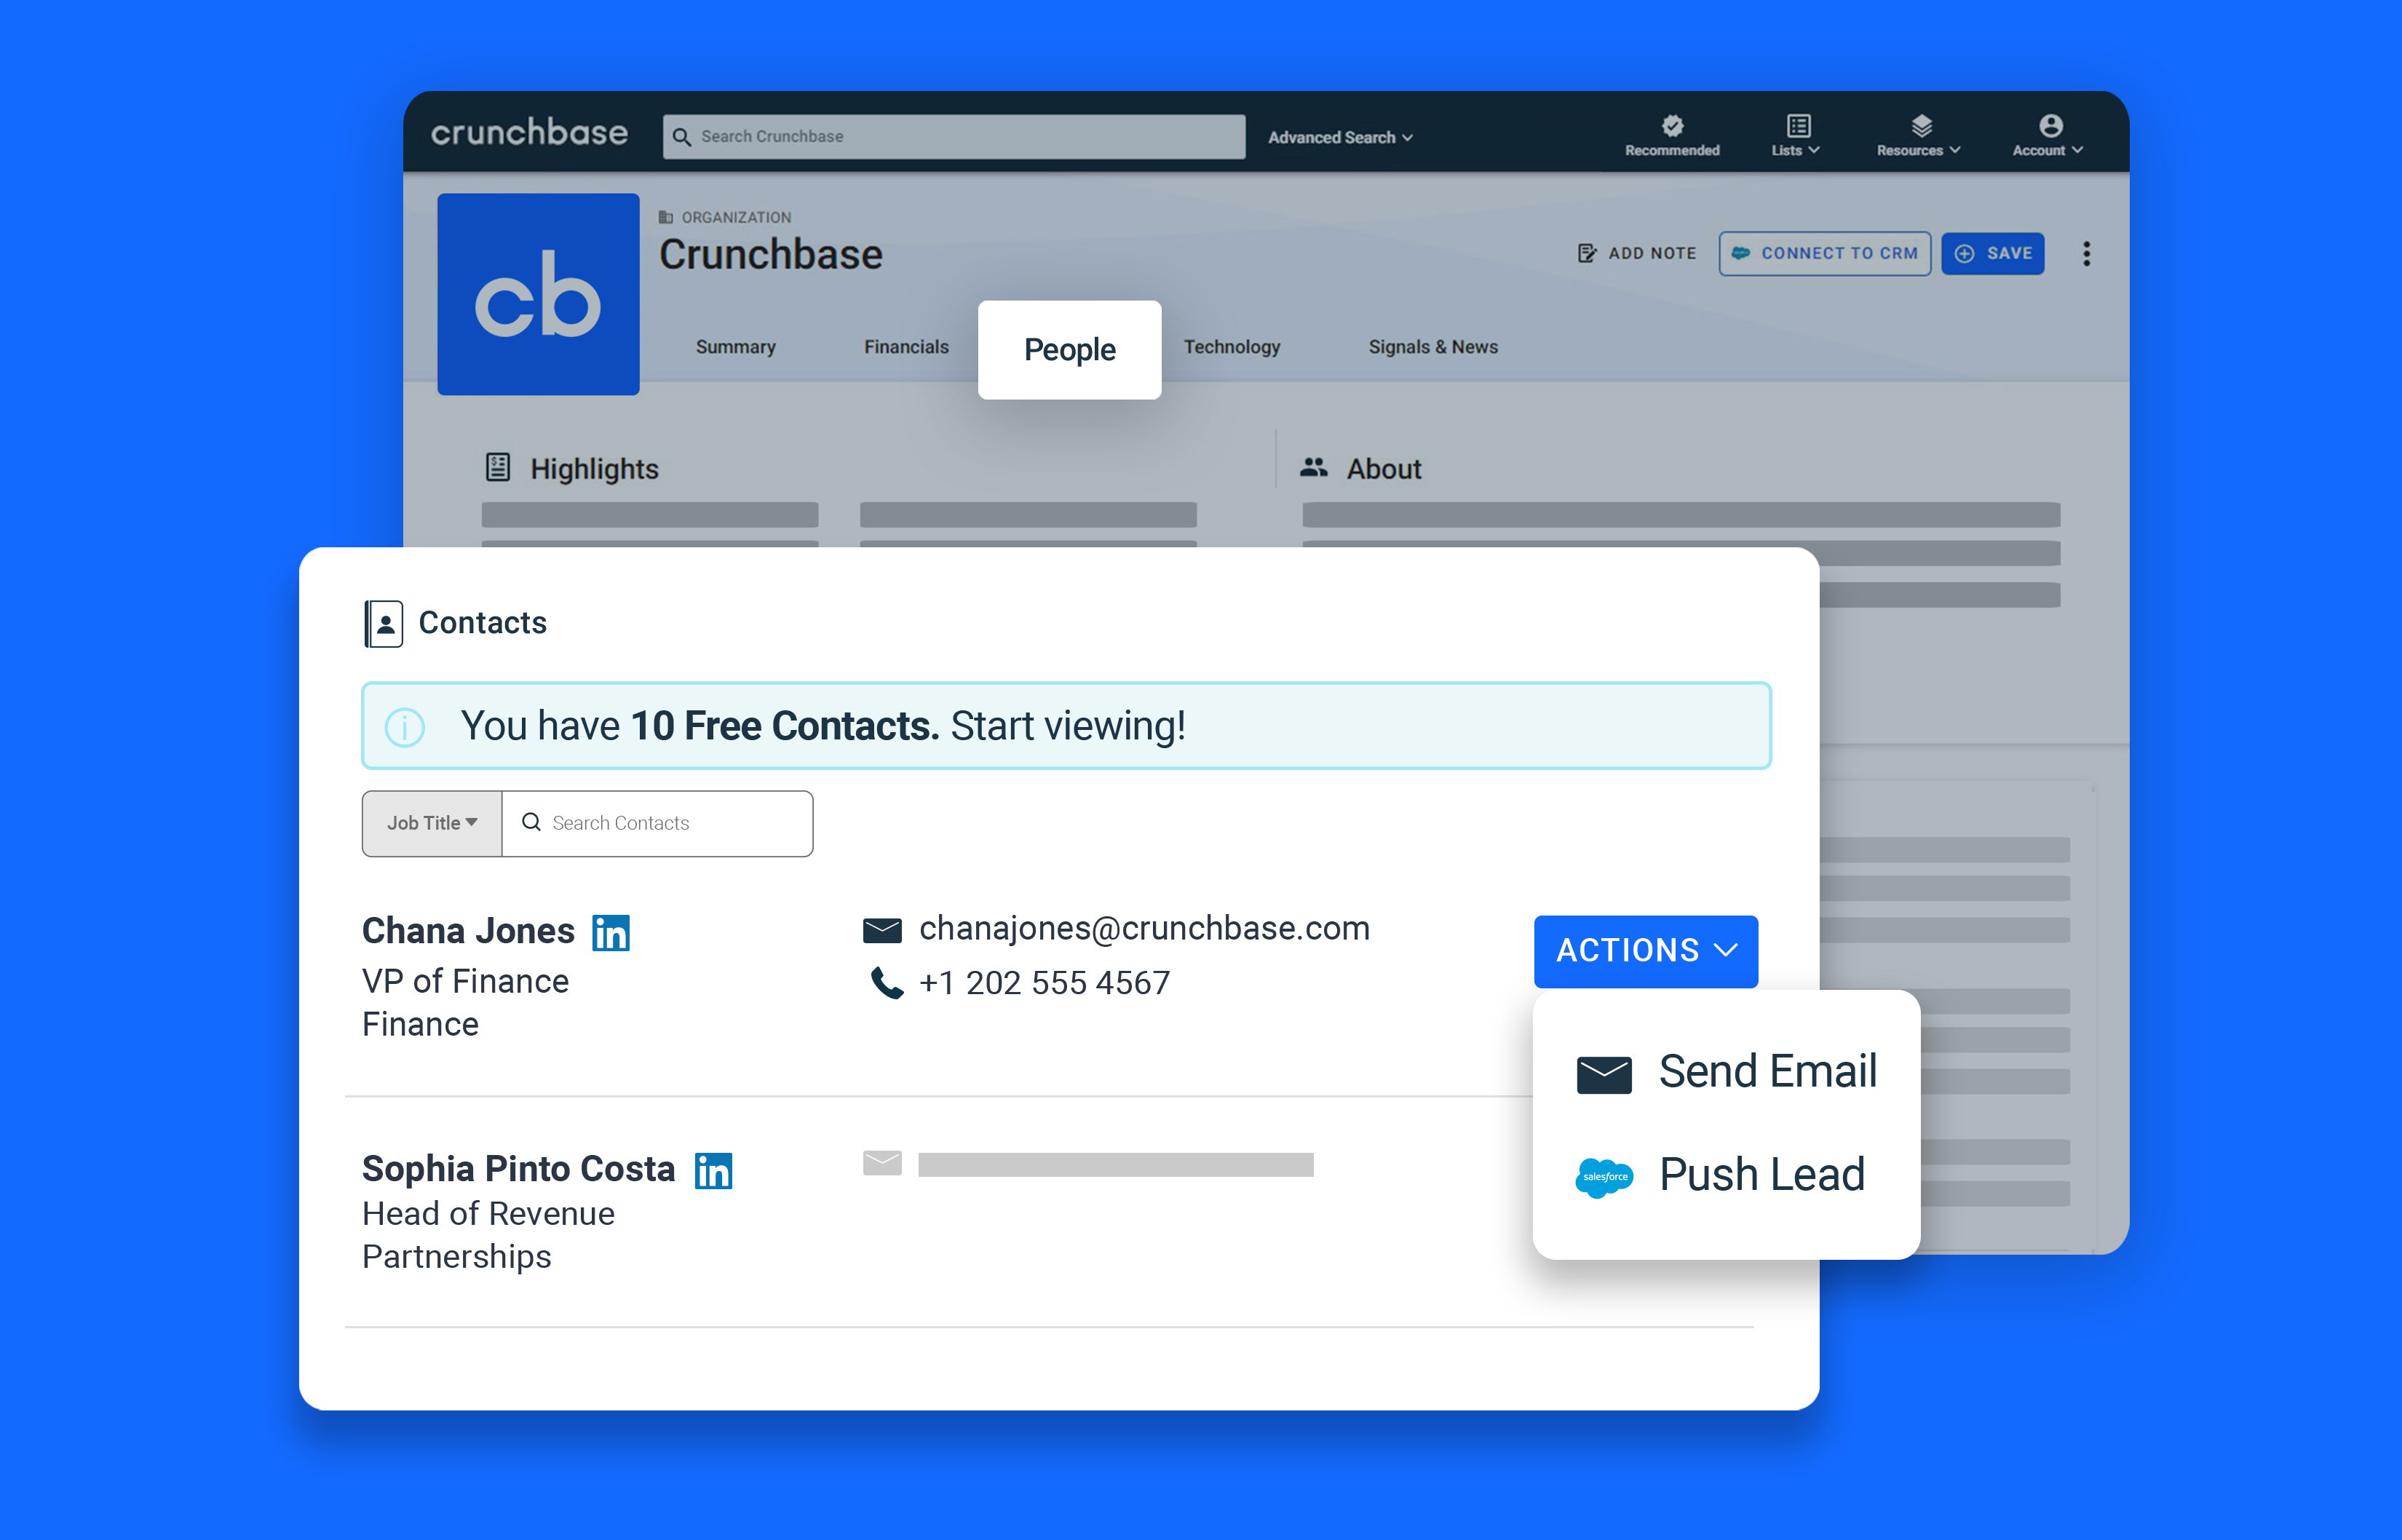Open the ACTIONS dropdown button
The image size is (2402, 1540).
[x=1645, y=950]
